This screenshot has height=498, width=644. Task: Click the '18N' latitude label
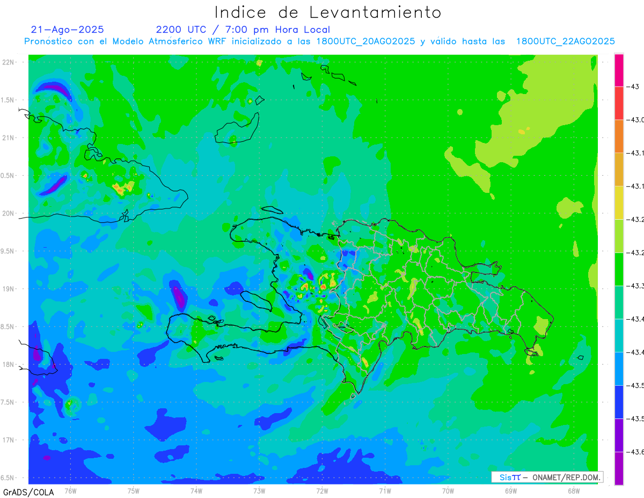click(x=9, y=364)
